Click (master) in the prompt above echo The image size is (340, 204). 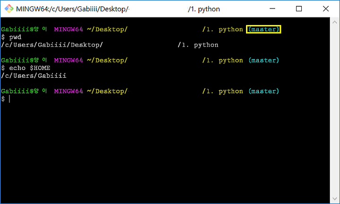(x=263, y=60)
